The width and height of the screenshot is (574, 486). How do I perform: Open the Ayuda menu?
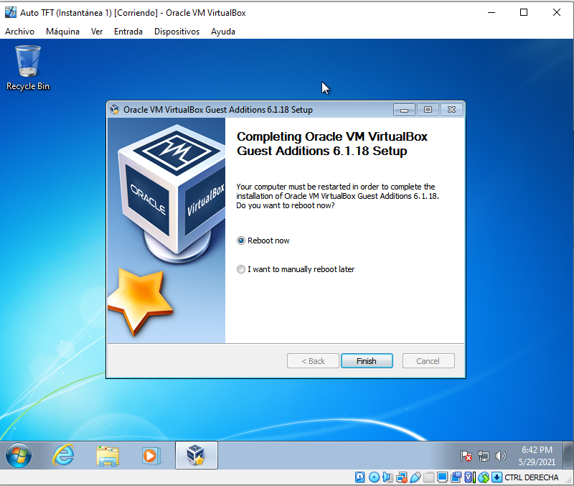click(223, 32)
